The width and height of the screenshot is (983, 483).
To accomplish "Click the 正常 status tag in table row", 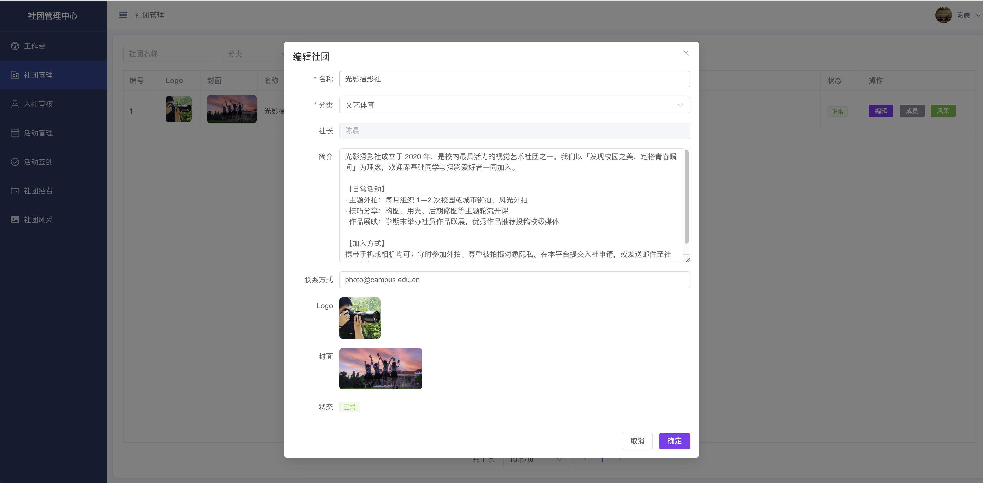I will point(837,111).
